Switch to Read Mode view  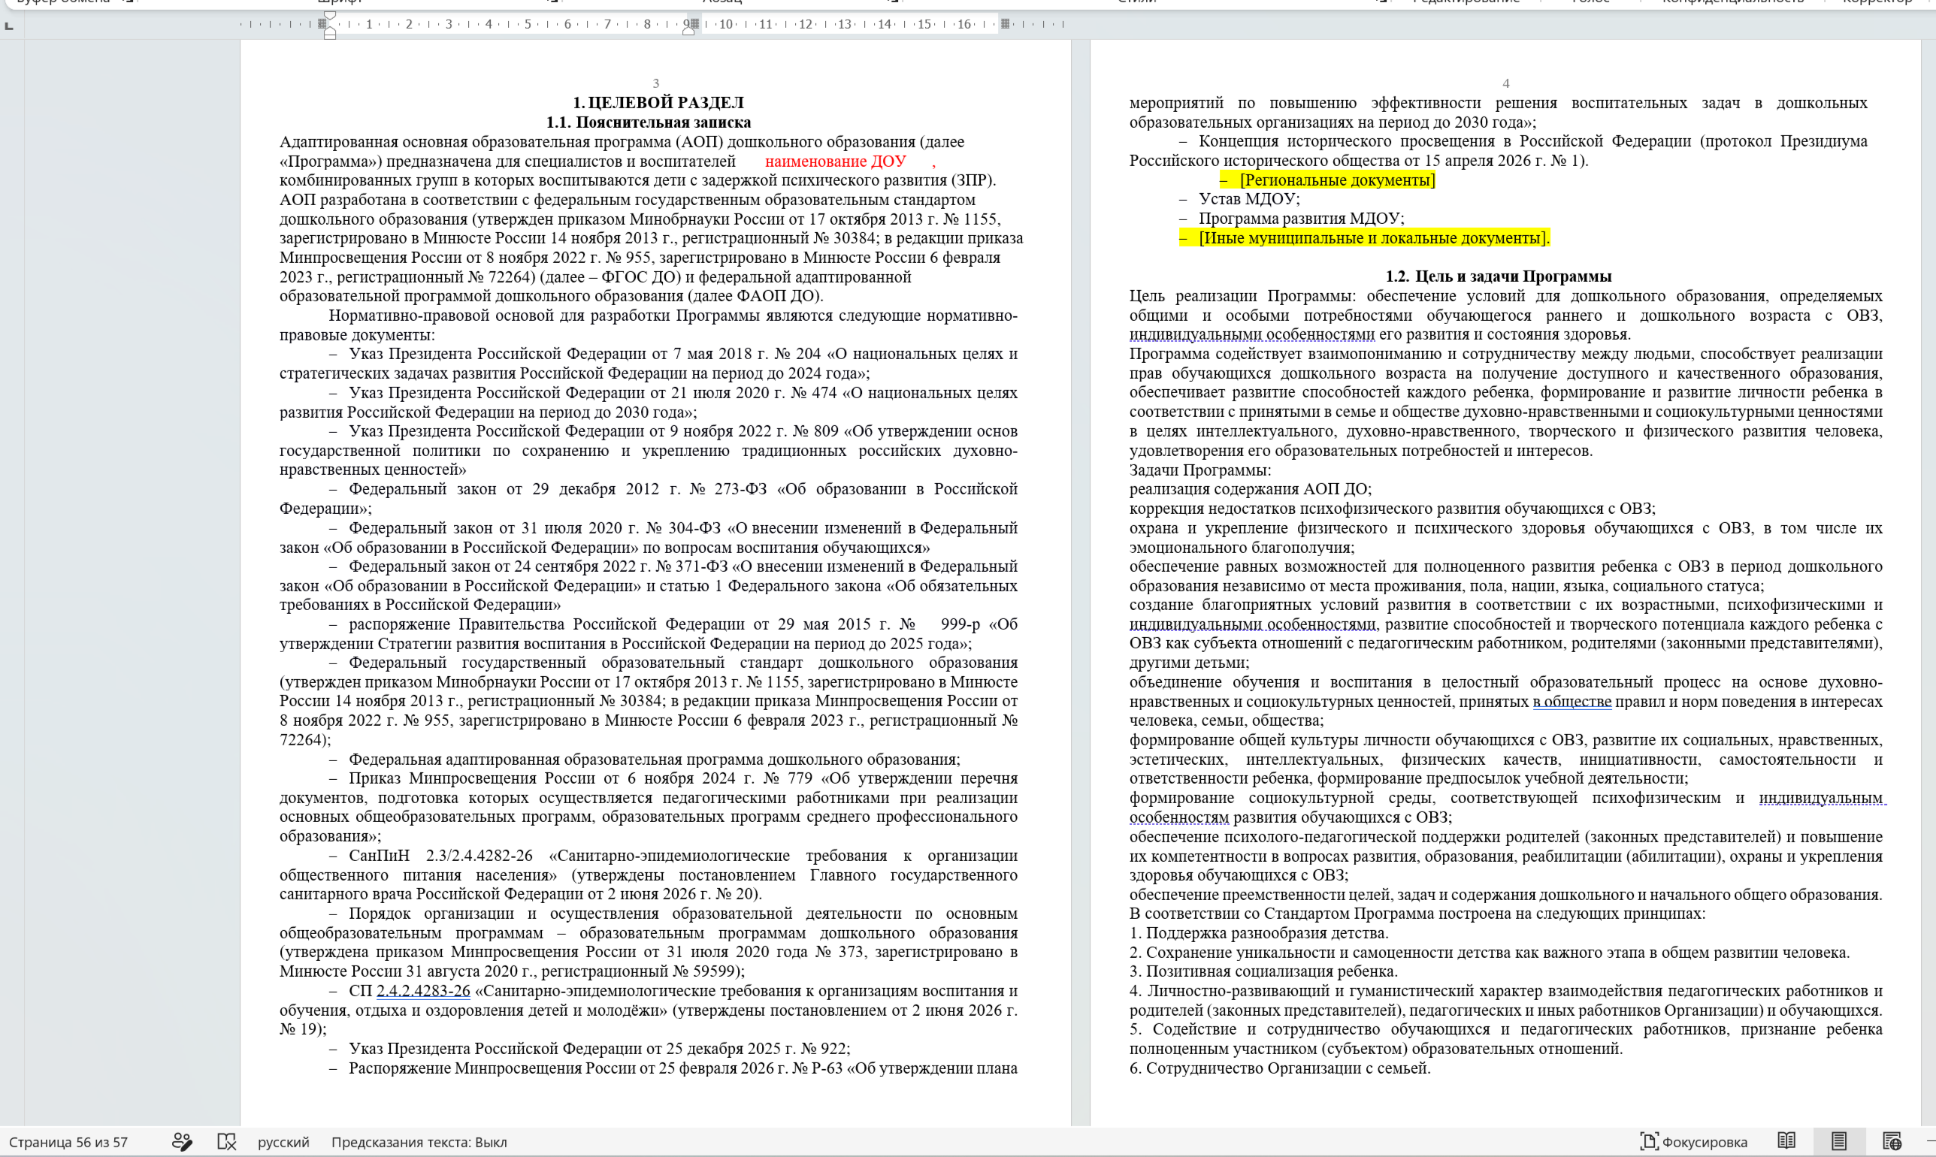[x=1786, y=1141]
